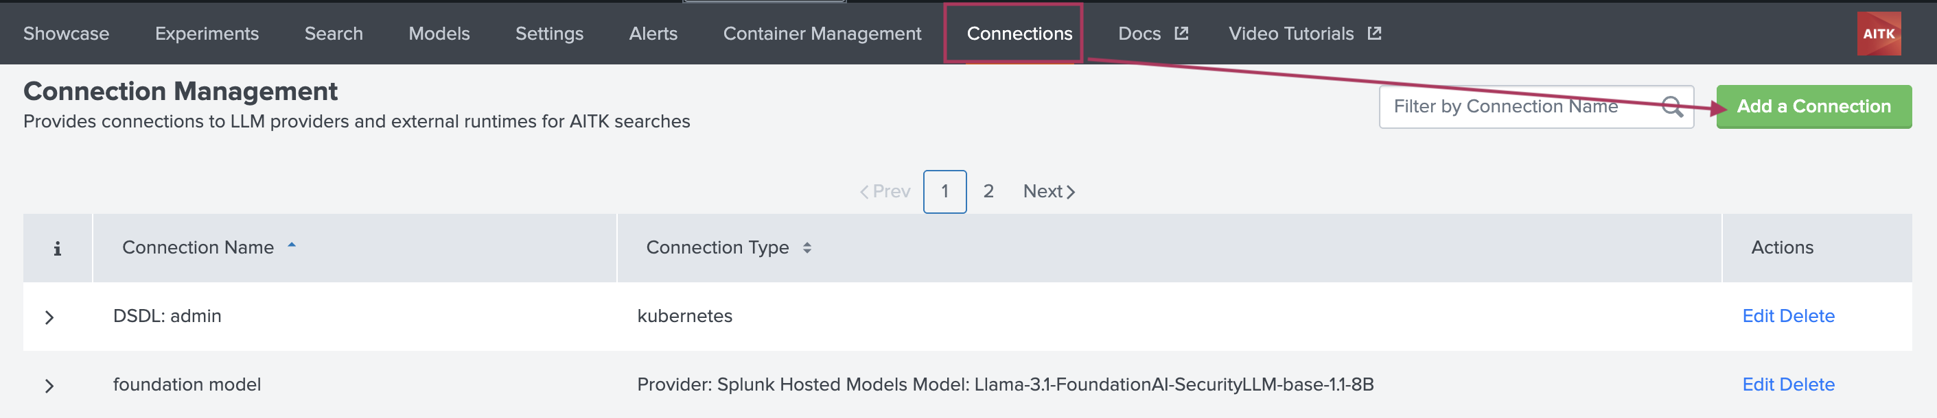This screenshot has height=418, width=1937.
Task: Open the Experiments tab
Action: (x=207, y=34)
